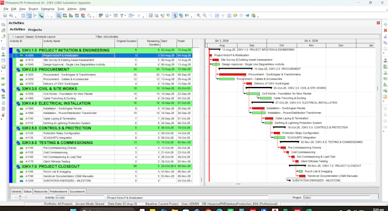
Task: Click the Zoom In icon
Action: point(199,15)
